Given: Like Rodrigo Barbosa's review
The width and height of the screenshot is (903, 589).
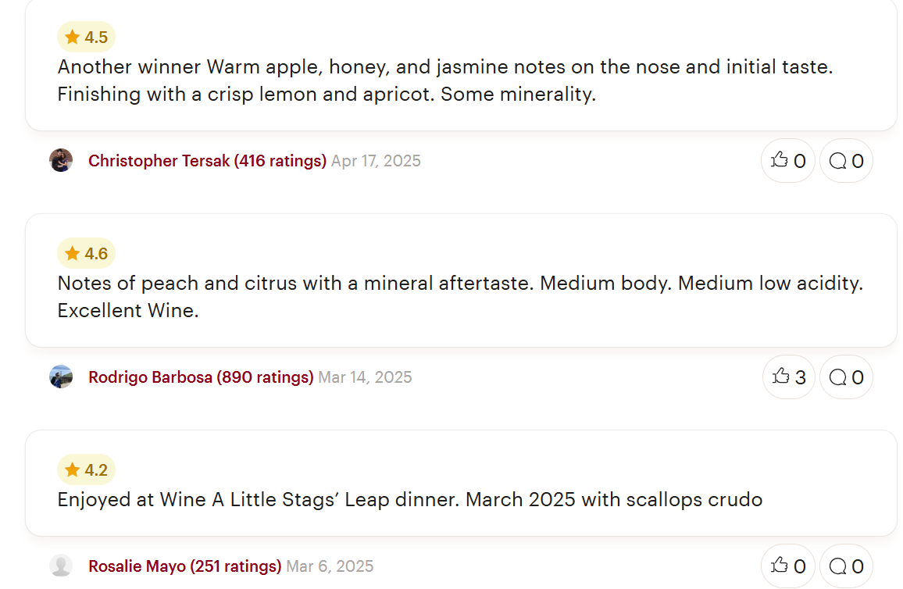Looking at the screenshot, I should click(x=789, y=377).
